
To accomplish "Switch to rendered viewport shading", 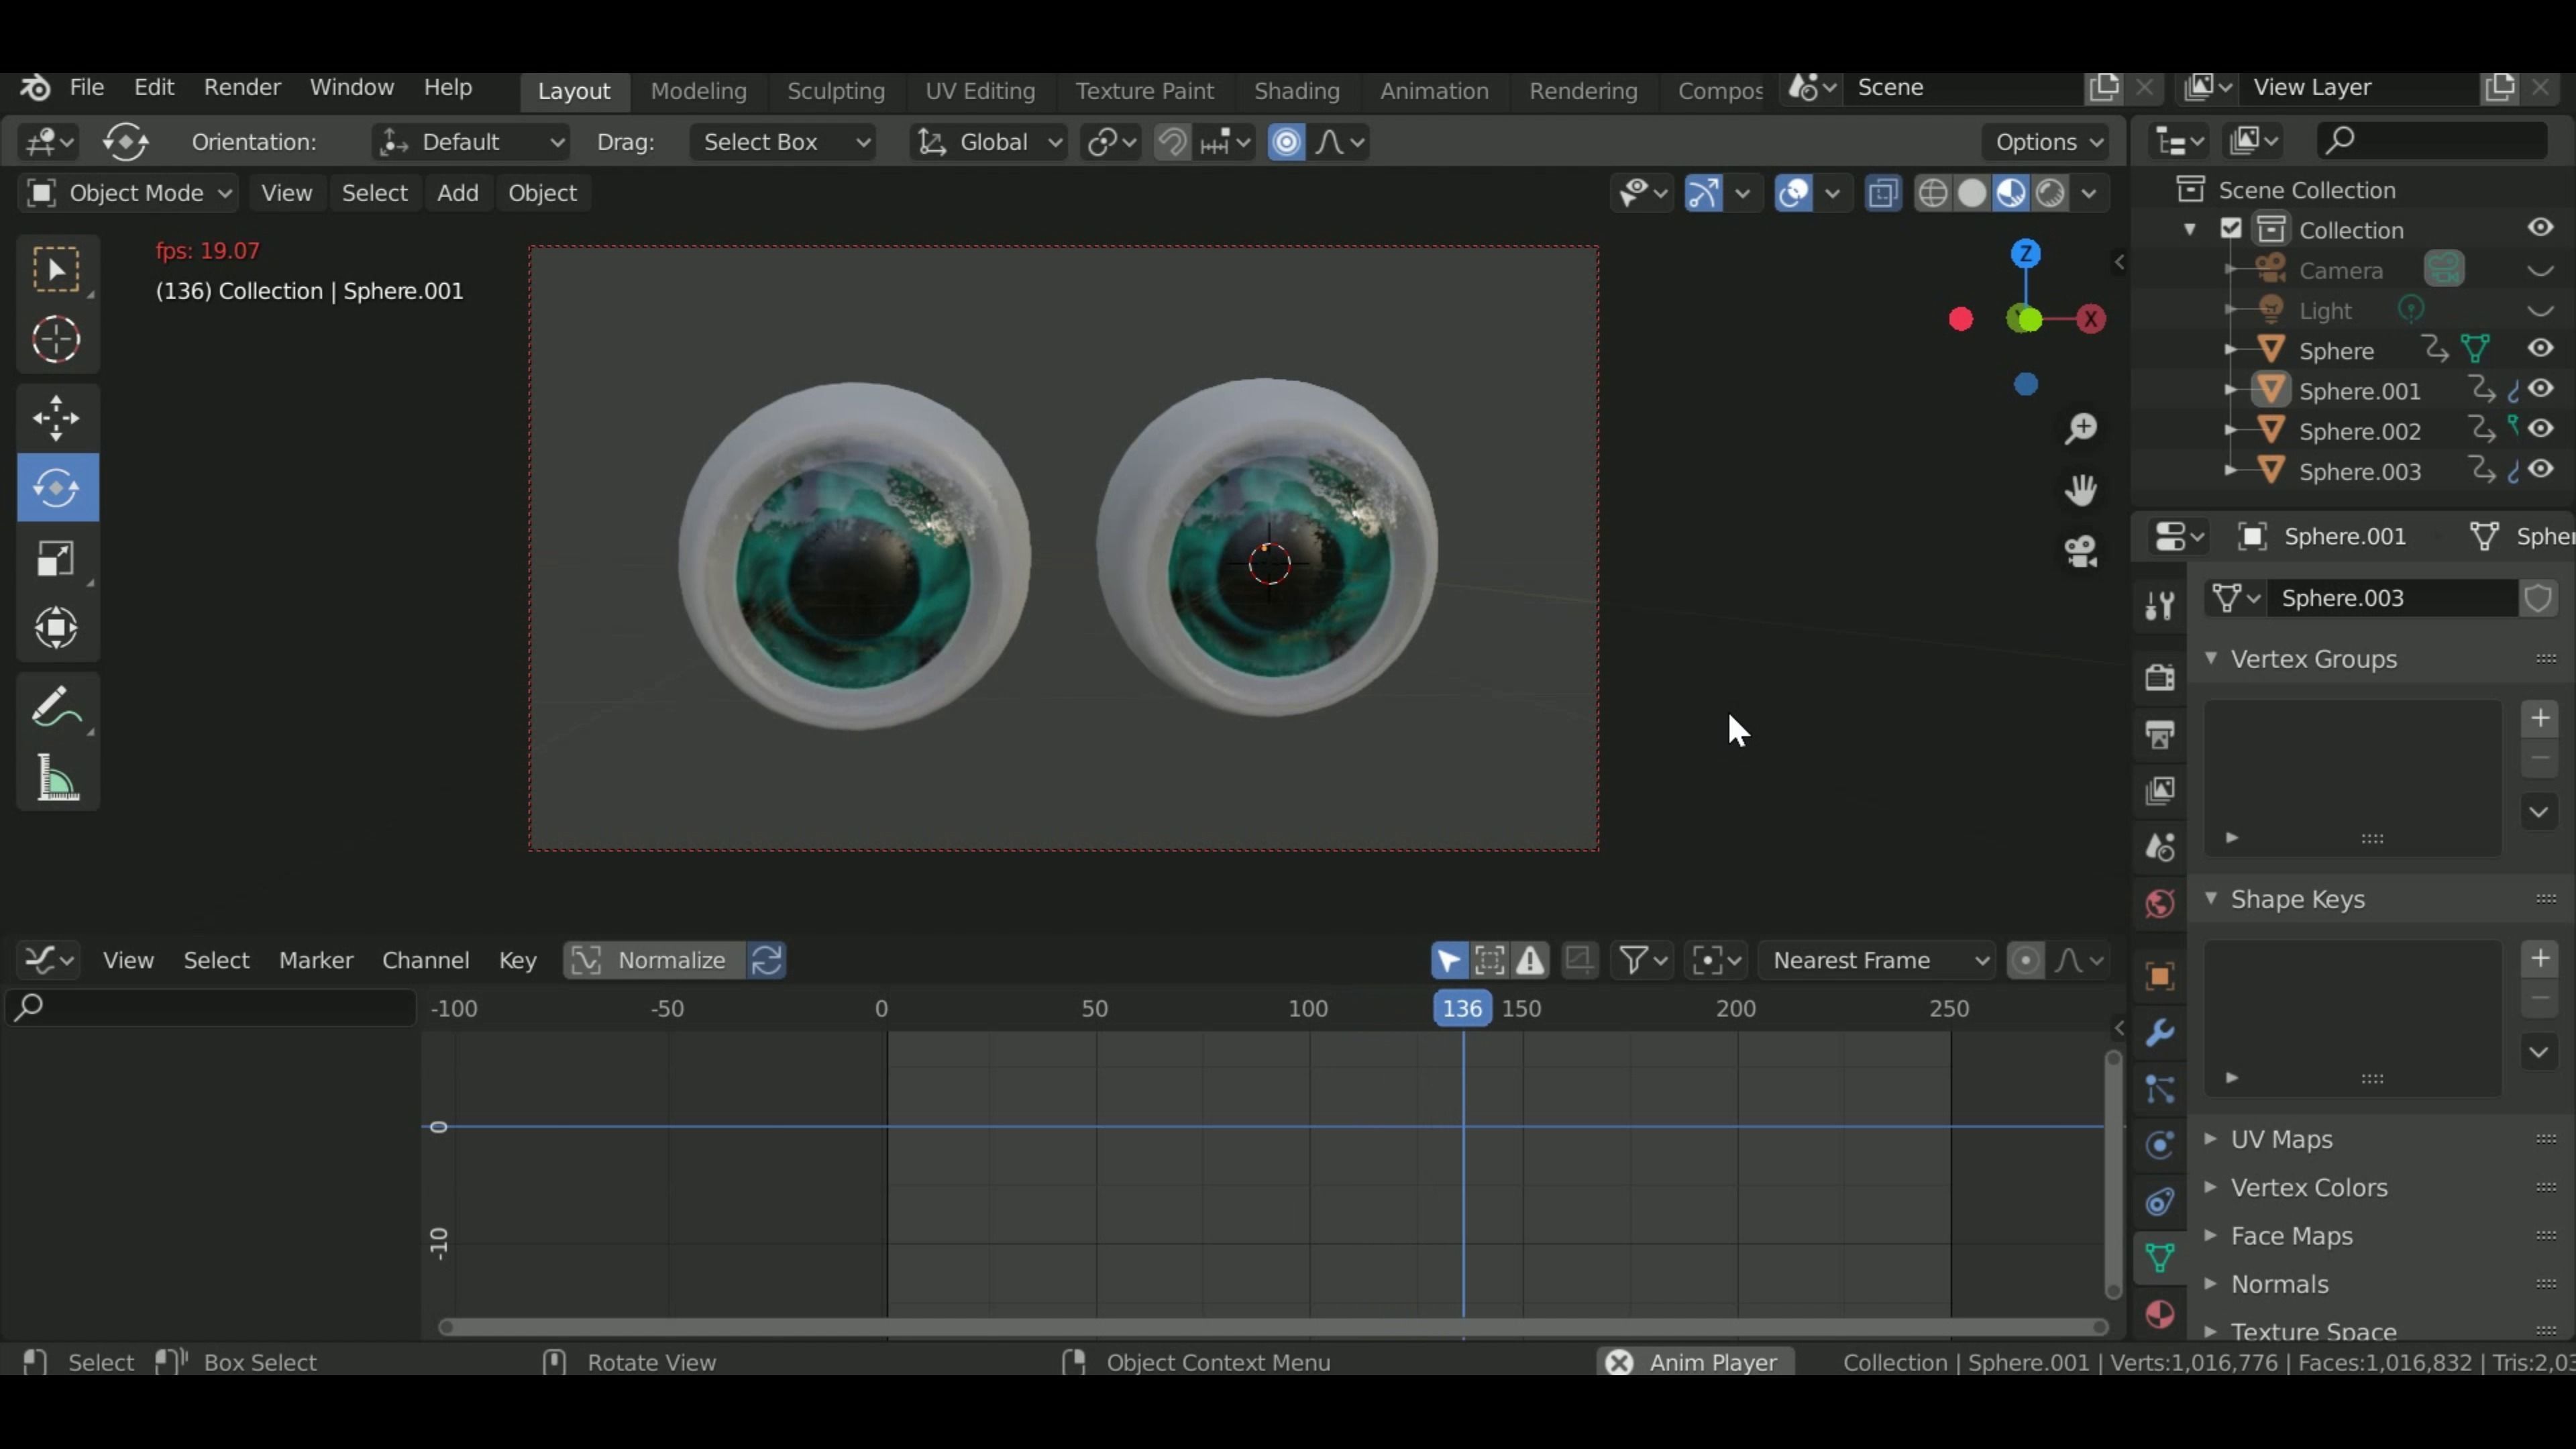I will pos(2050,193).
